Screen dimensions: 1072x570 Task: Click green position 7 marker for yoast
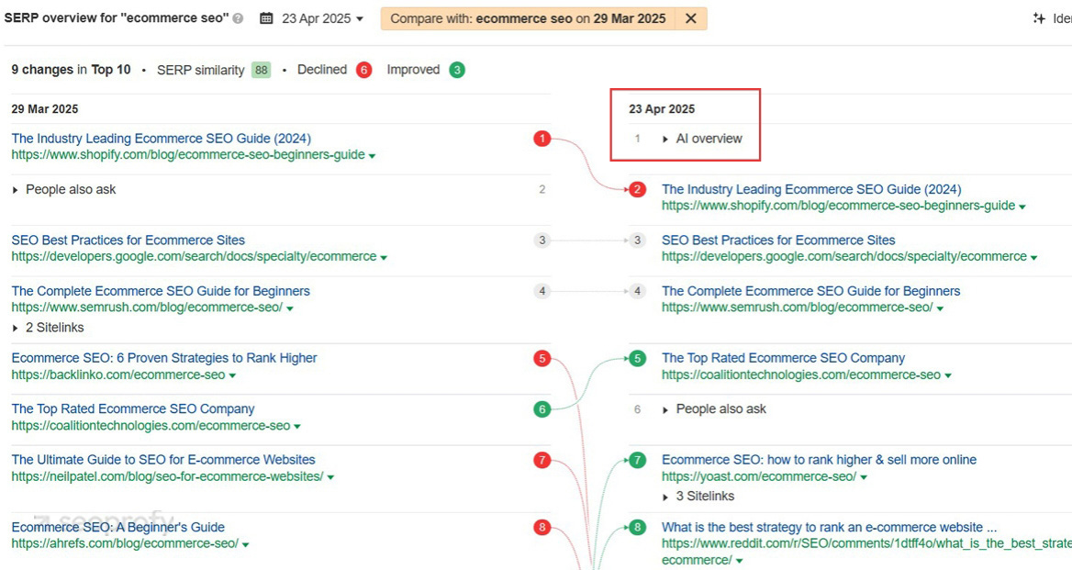point(637,460)
